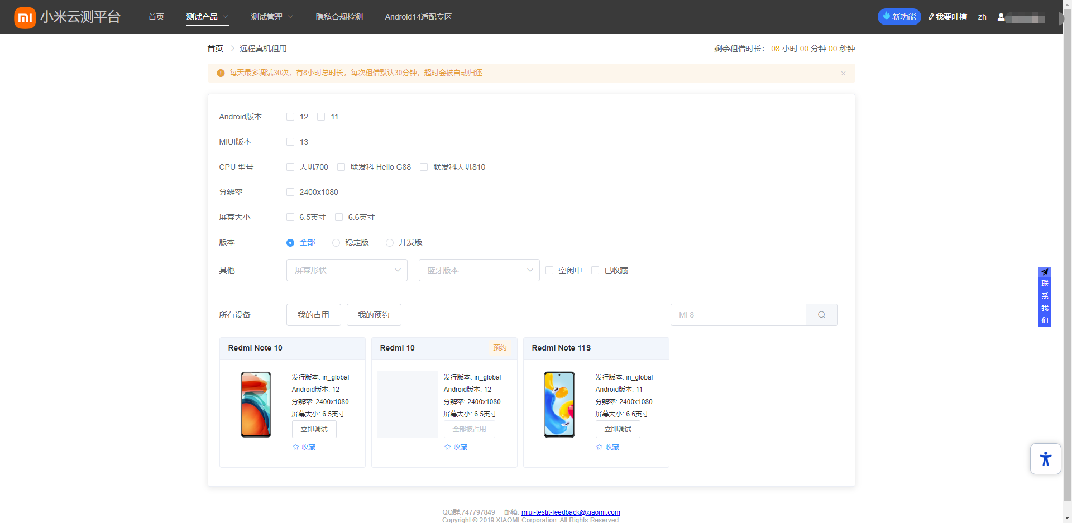Check the Android 11 checkbox
The width and height of the screenshot is (1072, 523).
[x=321, y=117]
